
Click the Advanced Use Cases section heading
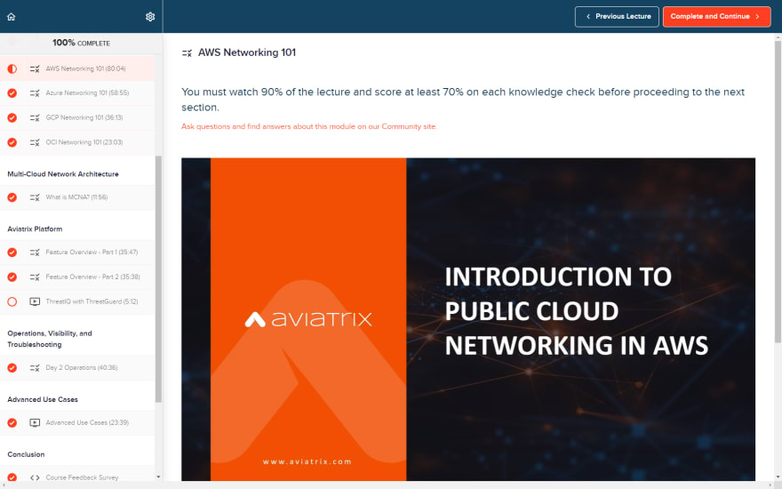coord(43,400)
